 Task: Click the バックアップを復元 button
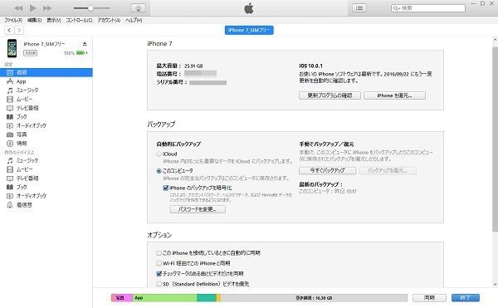[388, 170]
